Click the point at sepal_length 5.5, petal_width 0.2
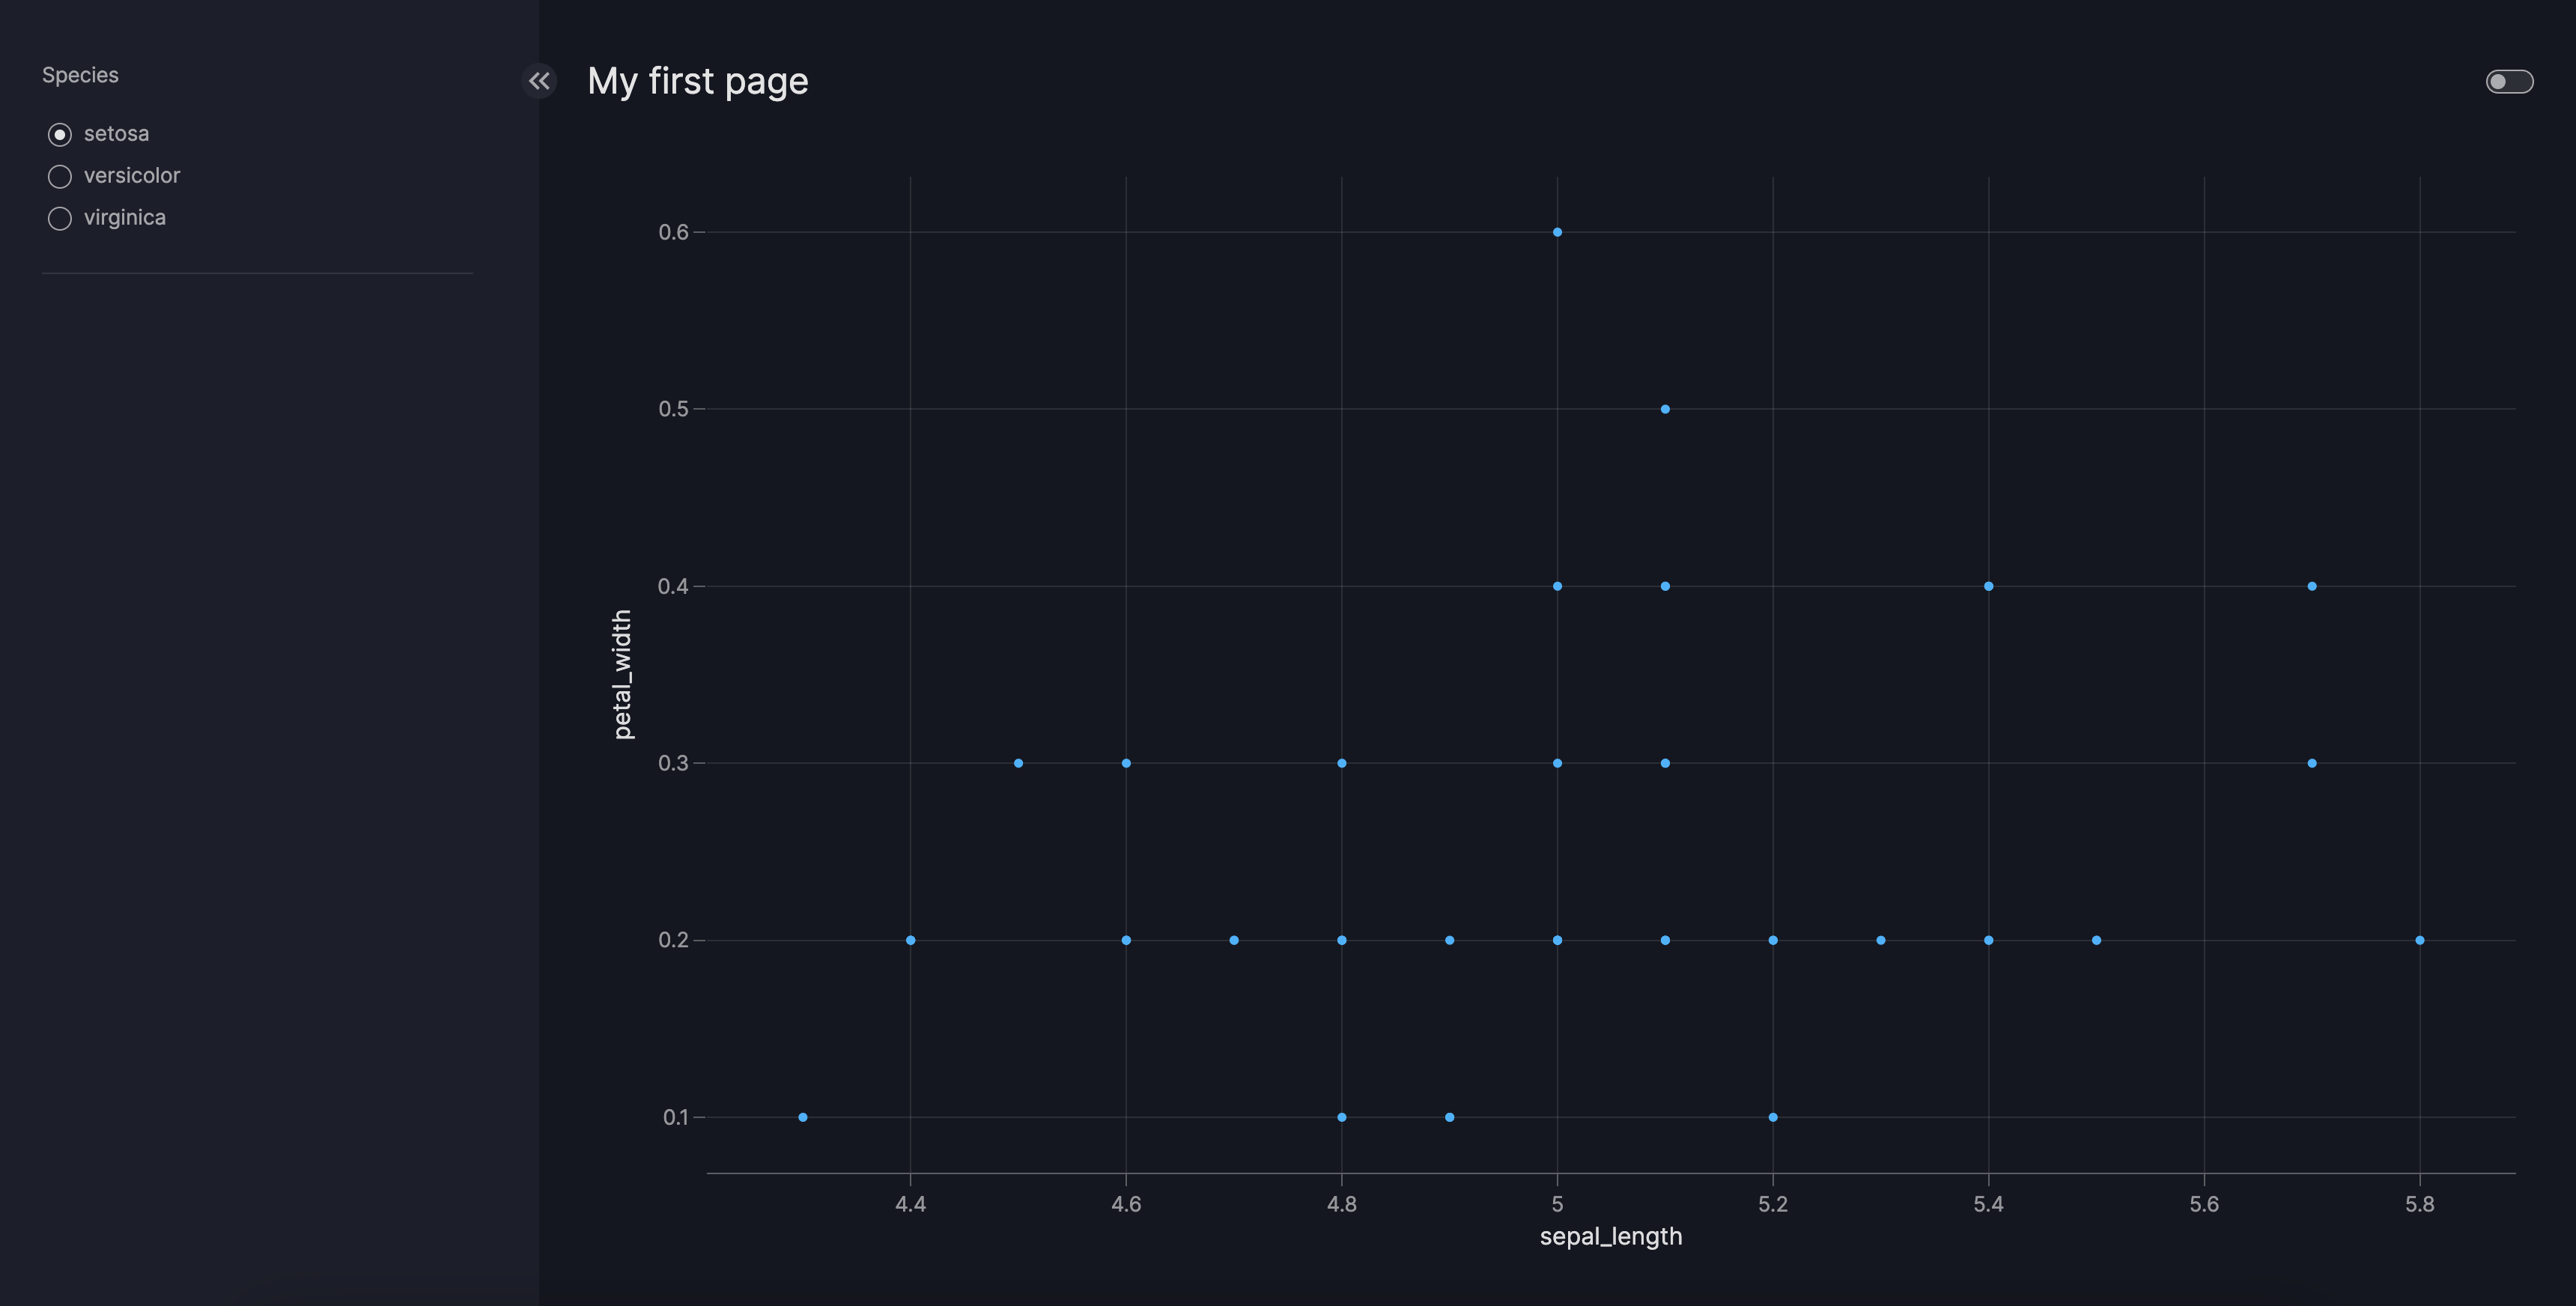Image resolution: width=2576 pixels, height=1306 pixels. (2096, 940)
